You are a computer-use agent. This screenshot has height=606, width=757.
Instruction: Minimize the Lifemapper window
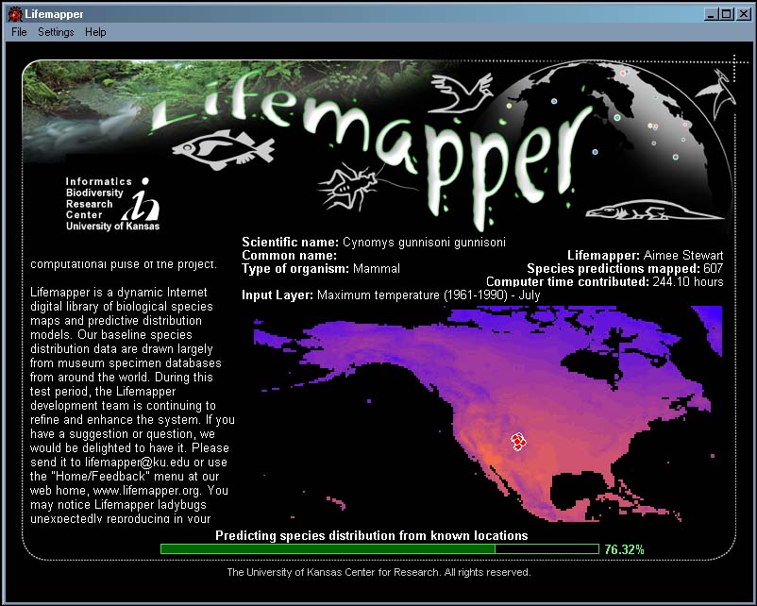click(711, 14)
